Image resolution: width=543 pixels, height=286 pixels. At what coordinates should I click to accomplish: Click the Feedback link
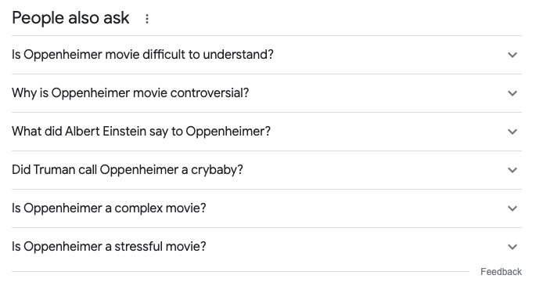[501, 272]
